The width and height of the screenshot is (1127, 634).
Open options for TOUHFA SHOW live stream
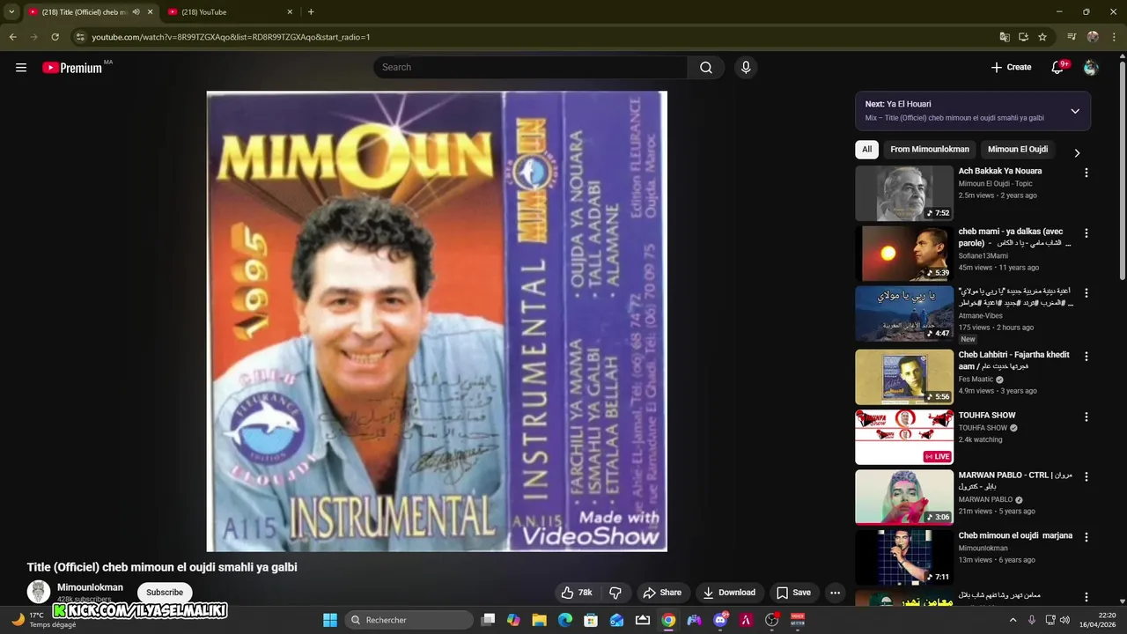[1086, 417]
